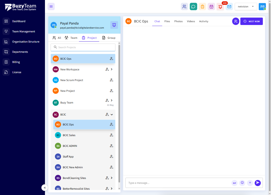271x195 pixels.
Task: Add member to New Workspace
Action: (107, 69)
